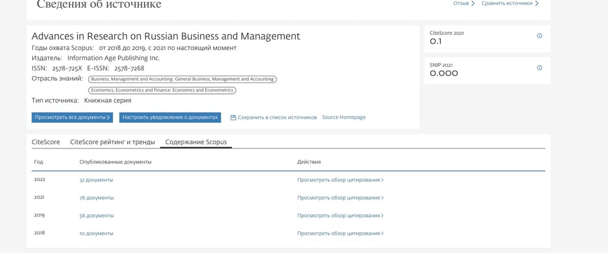This screenshot has height=260, width=608.
Task: View citation overview for 2018
Action: [340, 233]
